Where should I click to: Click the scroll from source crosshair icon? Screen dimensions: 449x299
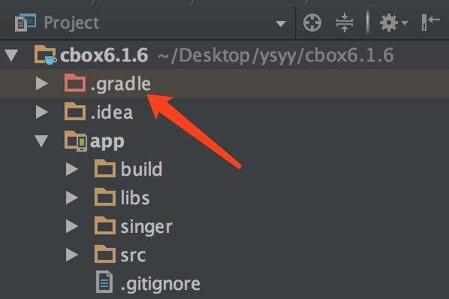(x=312, y=23)
